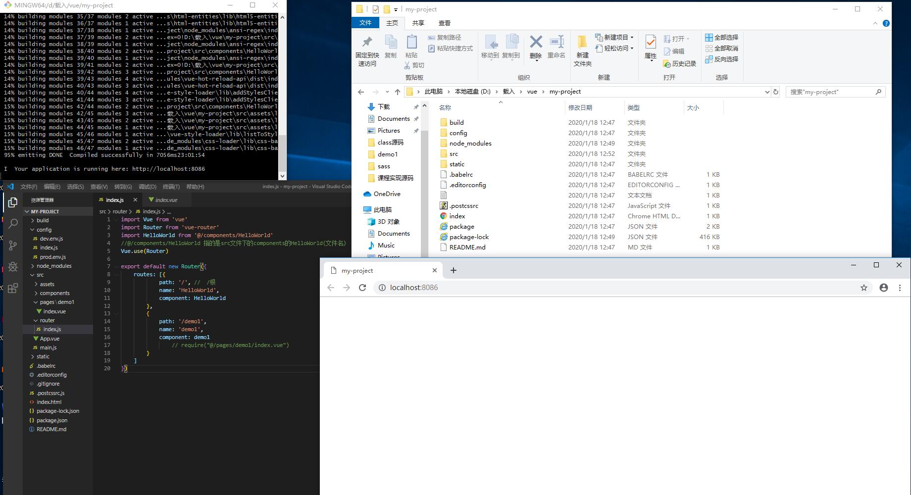This screenshot has height=495, width=911.
Task: Click the 移动到 button in the ribbon
Action: coord(490,48)
